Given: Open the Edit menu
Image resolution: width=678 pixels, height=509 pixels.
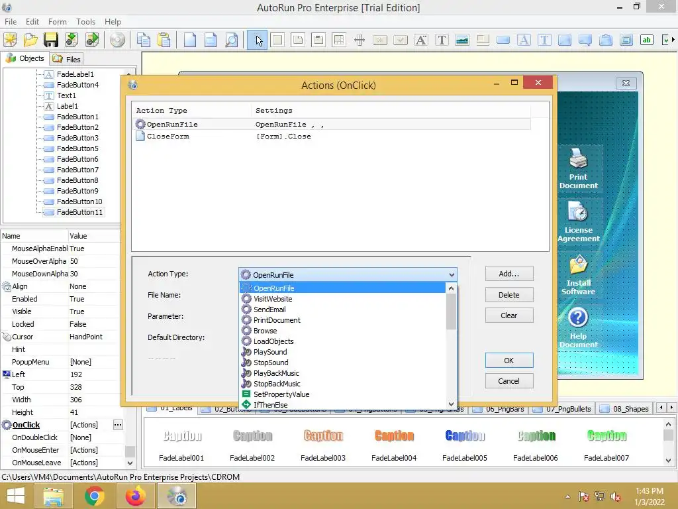Looking at the screenshot, I should pyautogui.click(x=32, y=22).
